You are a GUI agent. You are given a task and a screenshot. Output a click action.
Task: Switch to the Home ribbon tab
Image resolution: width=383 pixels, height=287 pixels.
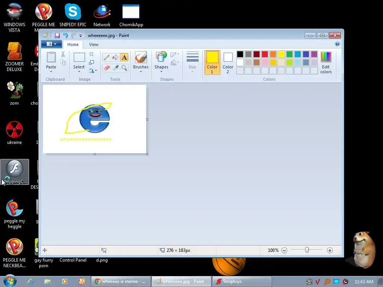click(x=73, y=44)
